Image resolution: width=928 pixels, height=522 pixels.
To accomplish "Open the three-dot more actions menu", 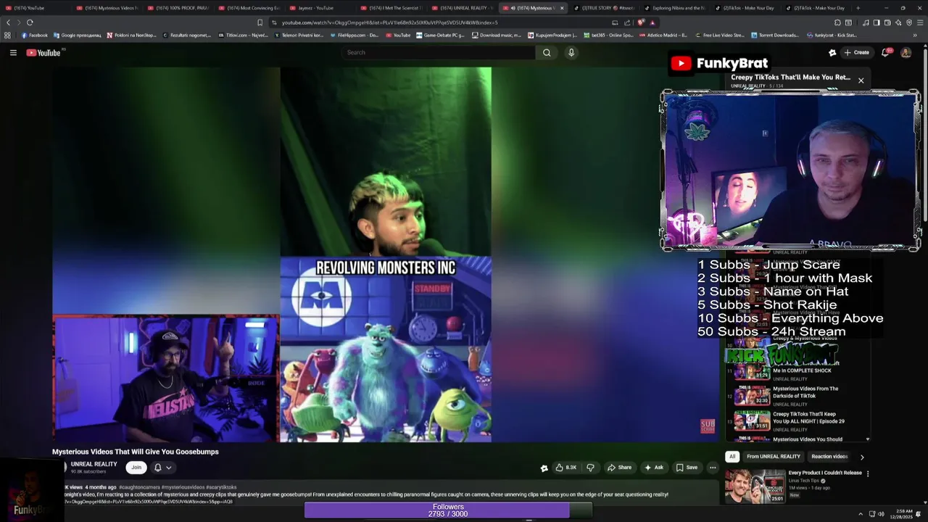I will click(x=713, y=468).
